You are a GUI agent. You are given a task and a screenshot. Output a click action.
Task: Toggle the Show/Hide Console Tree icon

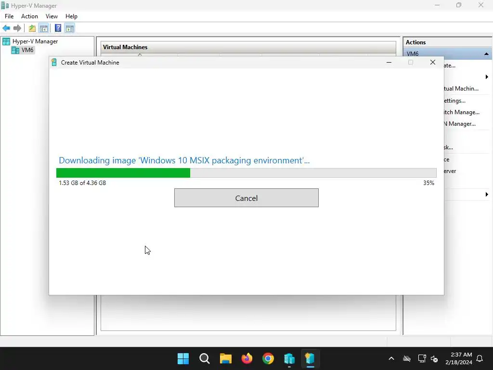(44, 28)
